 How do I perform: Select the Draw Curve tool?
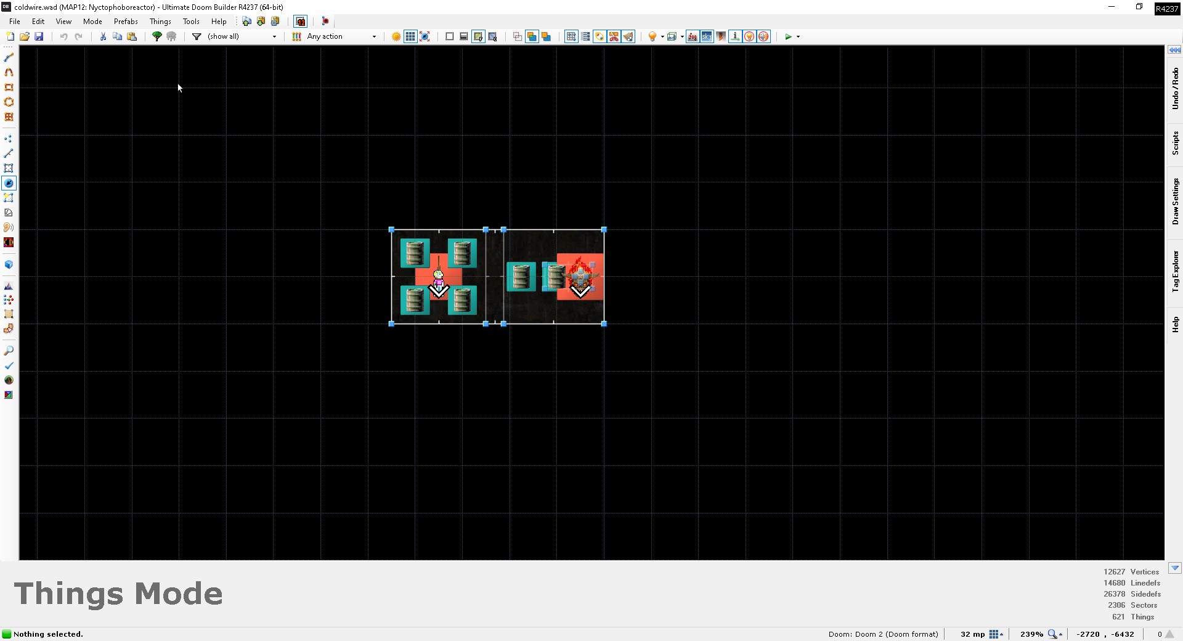tap(9, 72)
